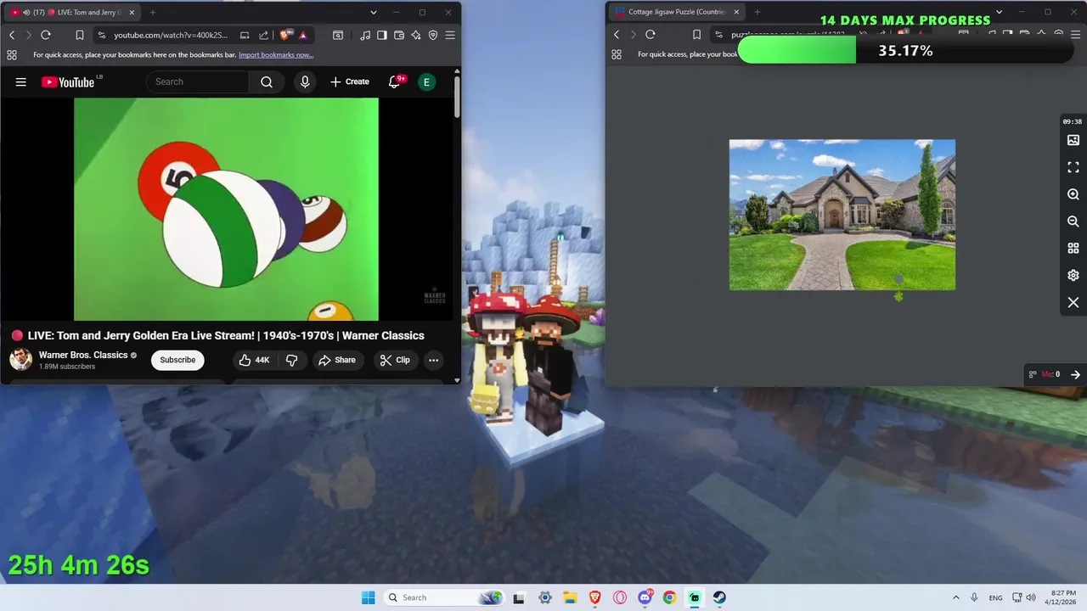
Task: Open File Explorer from the taskbar
Action: [570, 597]
